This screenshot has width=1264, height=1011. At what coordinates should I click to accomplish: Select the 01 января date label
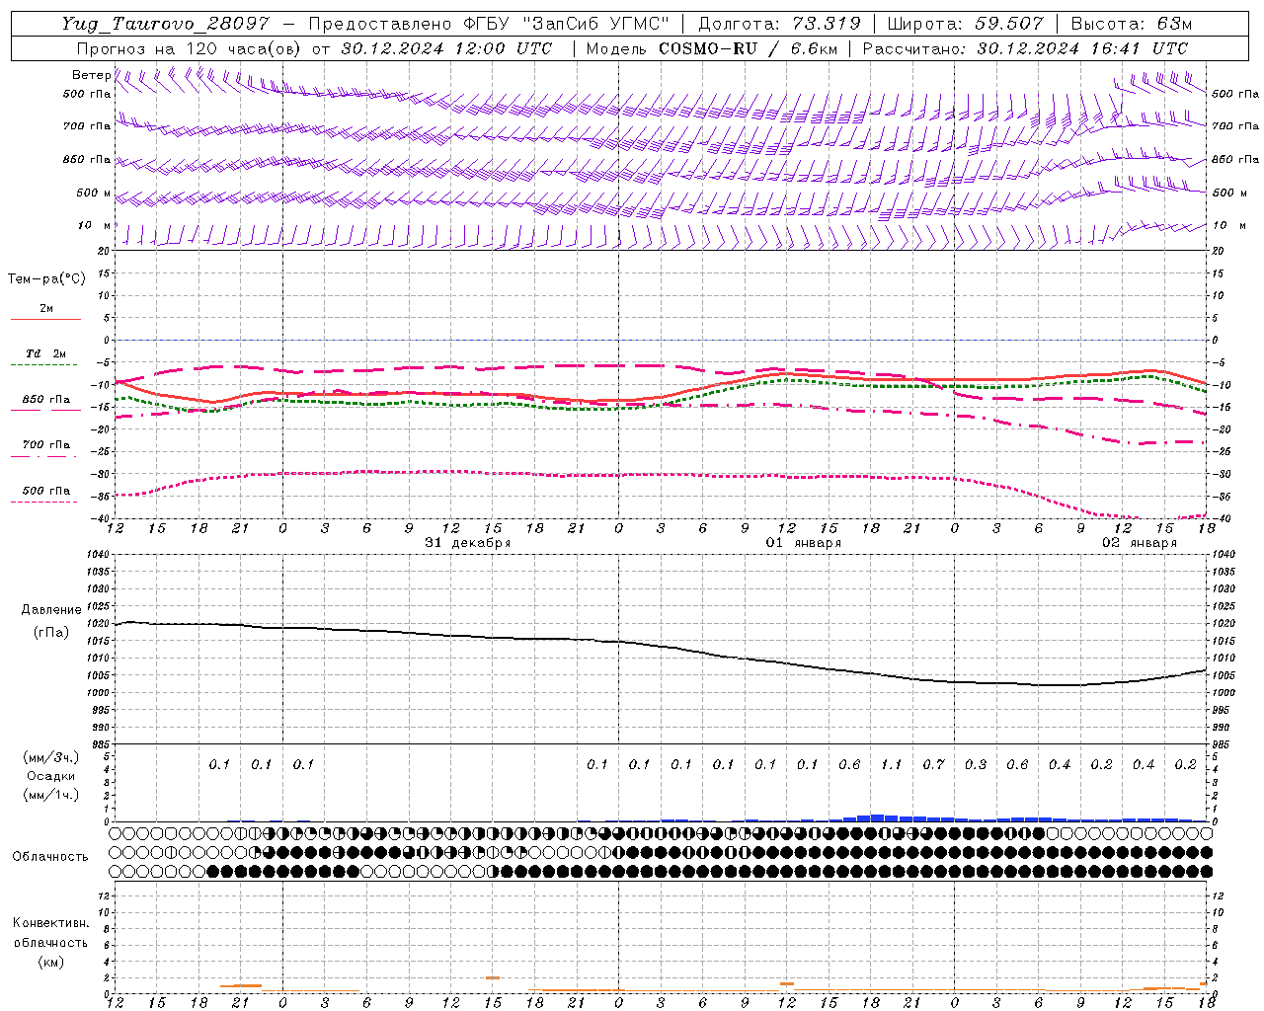[x=804, y=543]
